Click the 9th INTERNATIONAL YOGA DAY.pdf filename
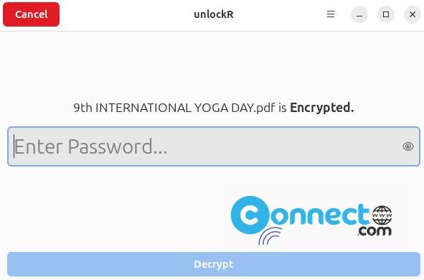This screenshot has width=424, height=280. (x=174, y=108)
